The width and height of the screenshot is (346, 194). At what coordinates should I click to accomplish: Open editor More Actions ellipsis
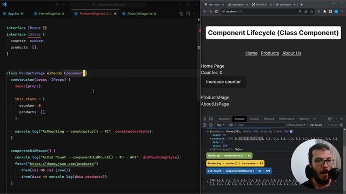(x=195, y=13)
